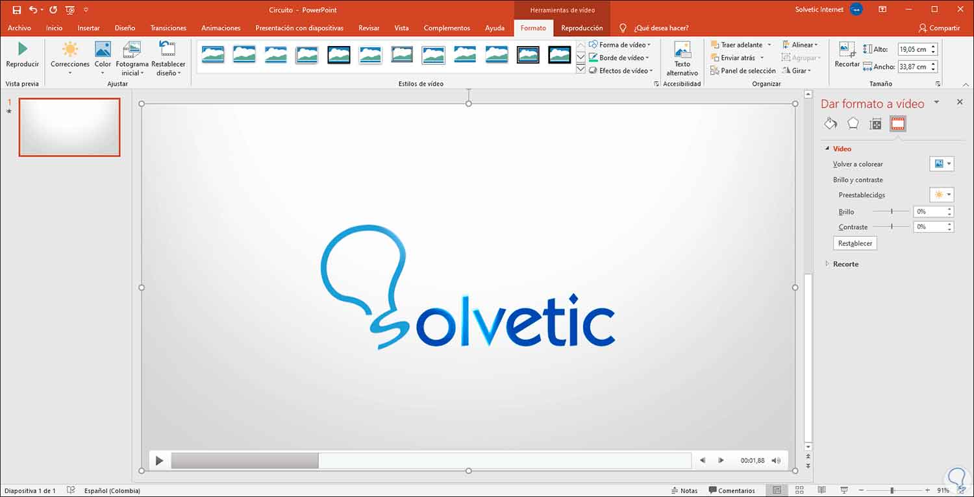This screenshot has height=497, width=974.
Task: Open the Panel de selección
Action: click(743, 71)
